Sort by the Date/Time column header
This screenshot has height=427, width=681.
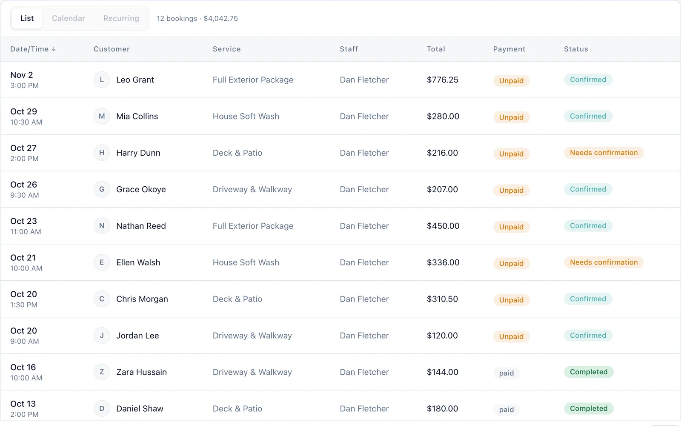pos(33,49)
